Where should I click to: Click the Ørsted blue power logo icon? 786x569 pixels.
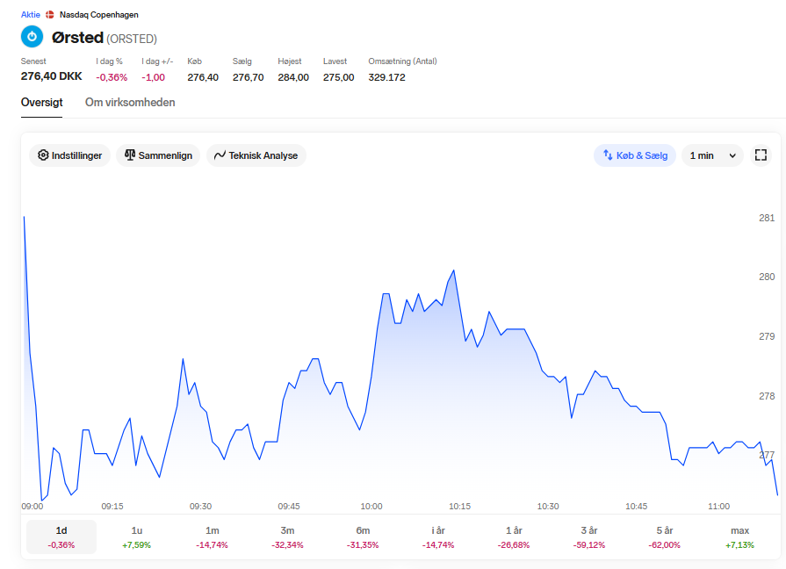(32, 37)
